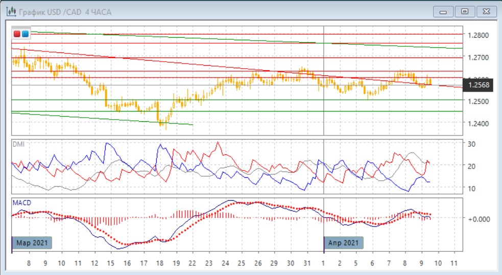This screenshot has height=275, width=502.
Task: Minimize the USD/CAD chart window
Action: pyautogui.click(x=443, y=11)
